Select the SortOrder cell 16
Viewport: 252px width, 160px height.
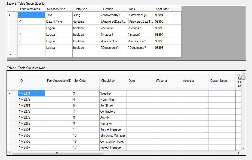click(x=86, y=141)
